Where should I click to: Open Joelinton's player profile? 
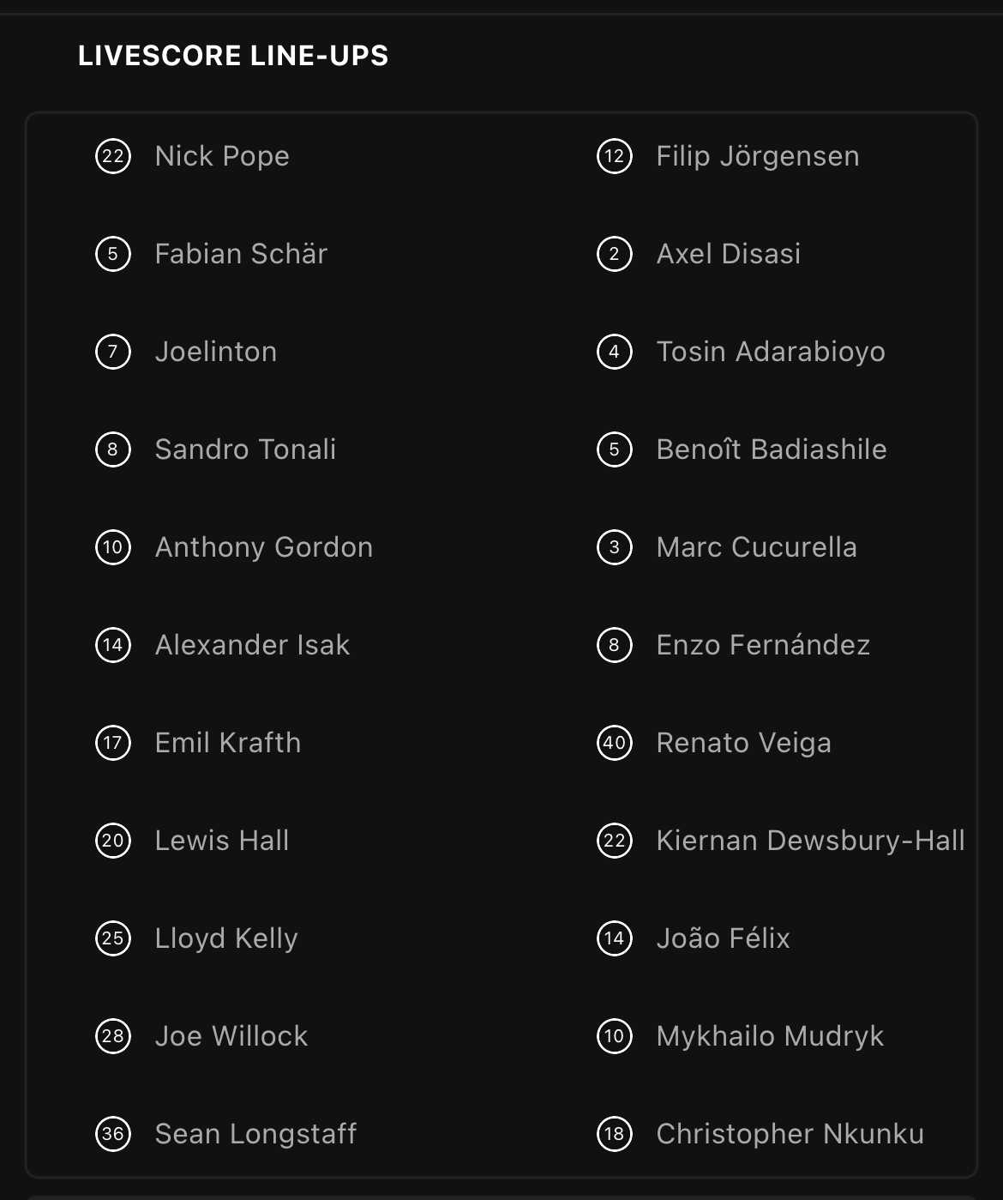tap(216, 352)
